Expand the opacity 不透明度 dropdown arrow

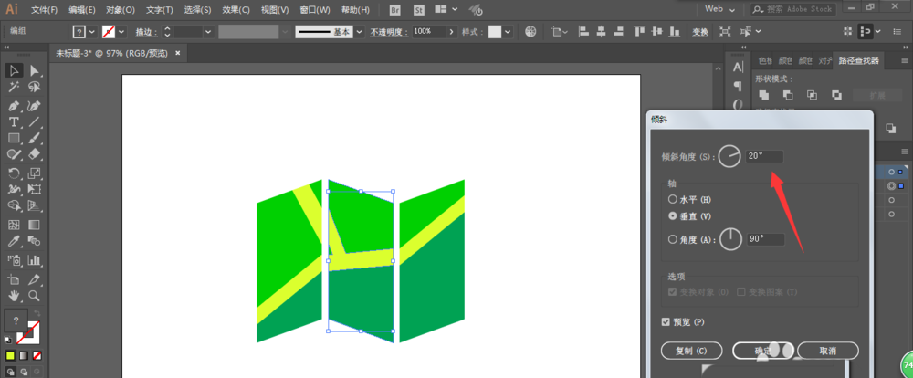click(x=452, y=31)
